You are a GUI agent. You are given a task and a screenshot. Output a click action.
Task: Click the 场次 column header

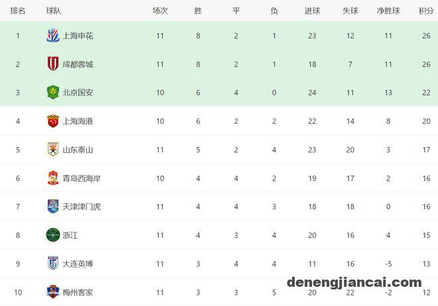(x=160, y=11)
